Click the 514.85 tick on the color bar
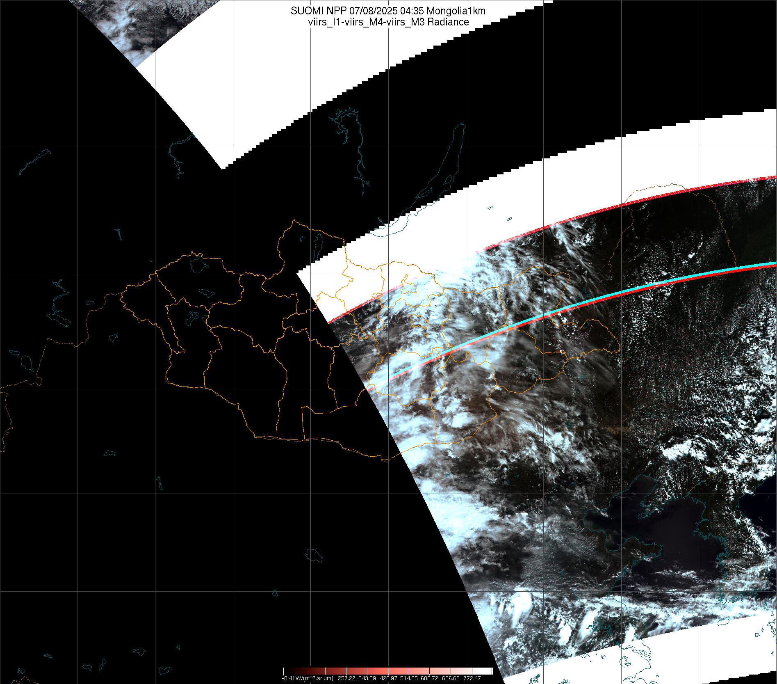777x684 pixels. pyautogui.click(x=410, y=678)
